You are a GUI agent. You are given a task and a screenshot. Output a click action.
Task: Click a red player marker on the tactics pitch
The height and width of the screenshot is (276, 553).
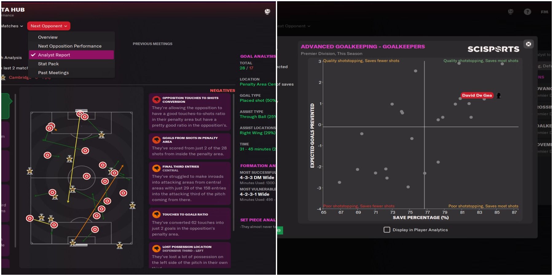(x=87, y=176)
